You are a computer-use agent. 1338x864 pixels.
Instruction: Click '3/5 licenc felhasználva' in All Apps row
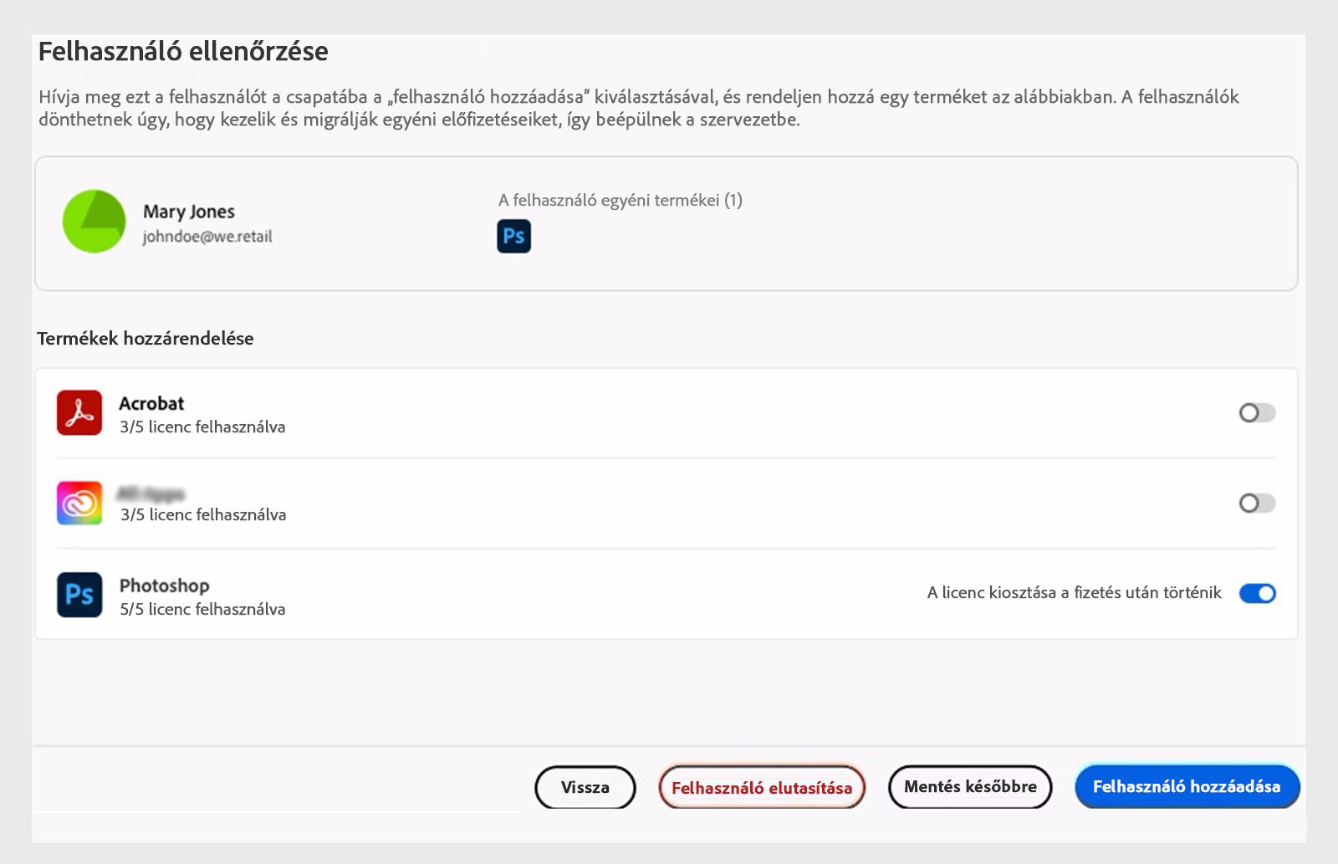click(x=203, y=514)
